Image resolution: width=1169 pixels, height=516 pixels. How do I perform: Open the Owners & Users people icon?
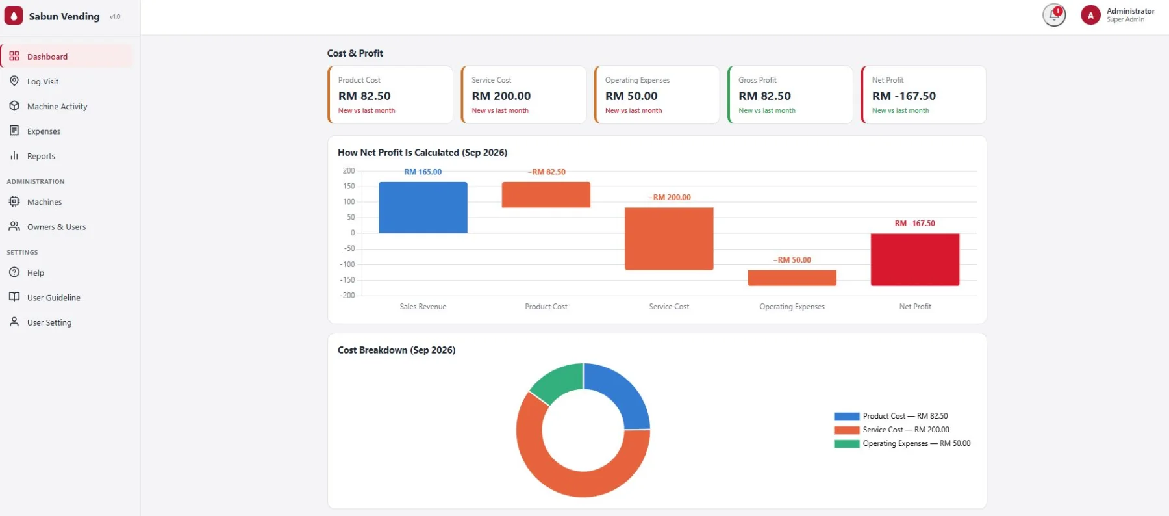point(14,227)
